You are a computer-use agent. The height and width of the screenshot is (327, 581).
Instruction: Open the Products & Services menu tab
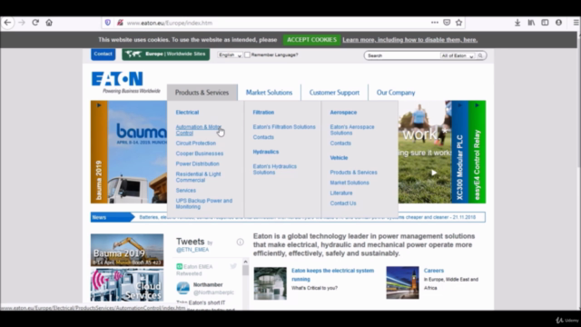pos(202,93)
